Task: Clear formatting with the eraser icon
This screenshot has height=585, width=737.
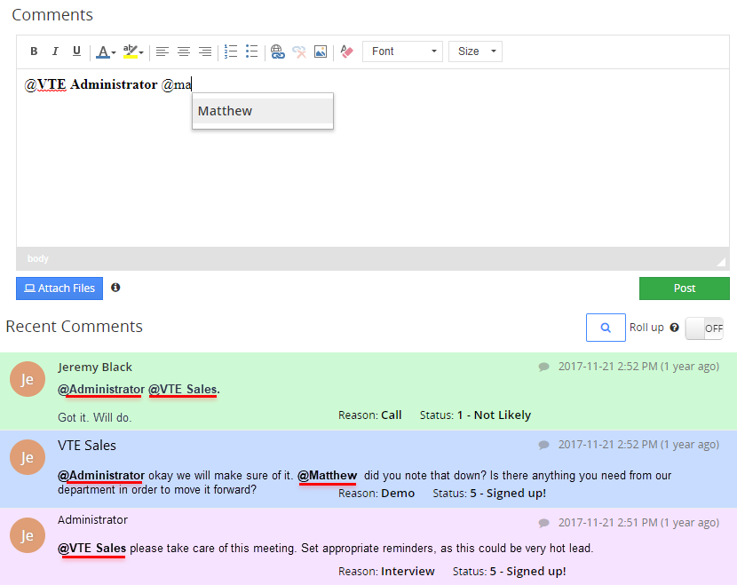Action: 346,51
